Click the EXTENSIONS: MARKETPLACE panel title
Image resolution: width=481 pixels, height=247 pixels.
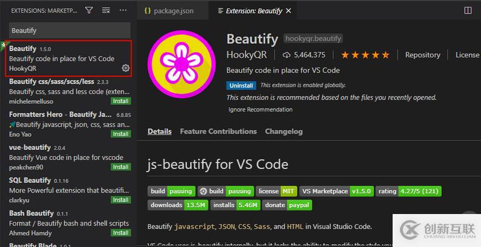44,11
